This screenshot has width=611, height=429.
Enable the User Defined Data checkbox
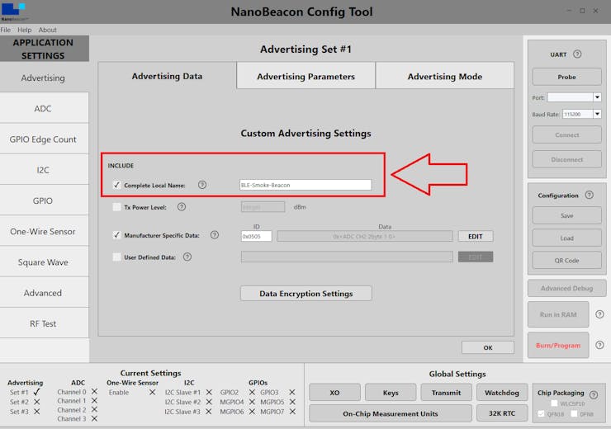pos(116,257)
